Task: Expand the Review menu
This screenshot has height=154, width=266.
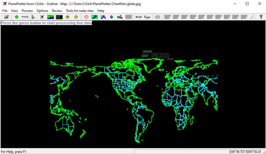Action: pyautogui.click(x=57, y=11)
